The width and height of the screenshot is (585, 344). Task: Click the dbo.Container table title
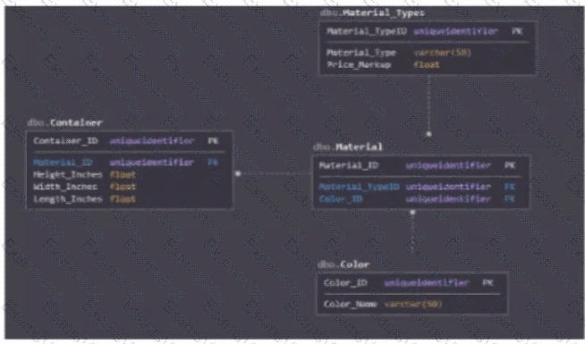pos(64,122)
